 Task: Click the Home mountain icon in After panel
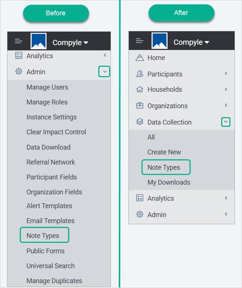click(x=140, y=58)
